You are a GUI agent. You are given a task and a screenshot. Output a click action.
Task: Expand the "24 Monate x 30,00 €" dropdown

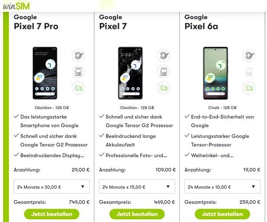(x=52, y=187)
